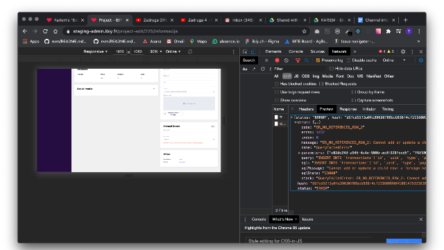This screenshot has height=250, width=444.
Task: Show more DevTools tabs chevron
Action: point(355,51)
